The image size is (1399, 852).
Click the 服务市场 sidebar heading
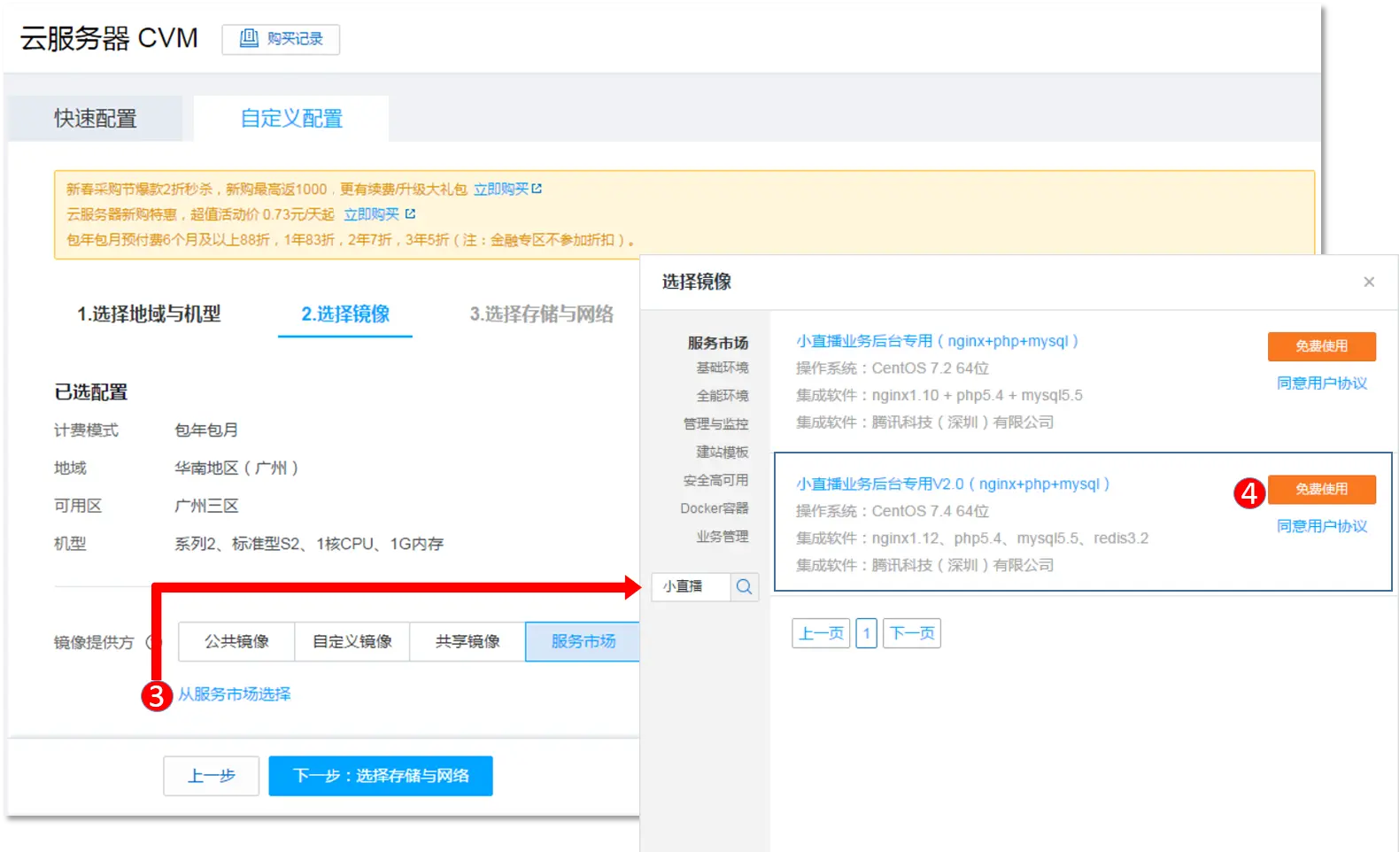click(x=718, y=343)
